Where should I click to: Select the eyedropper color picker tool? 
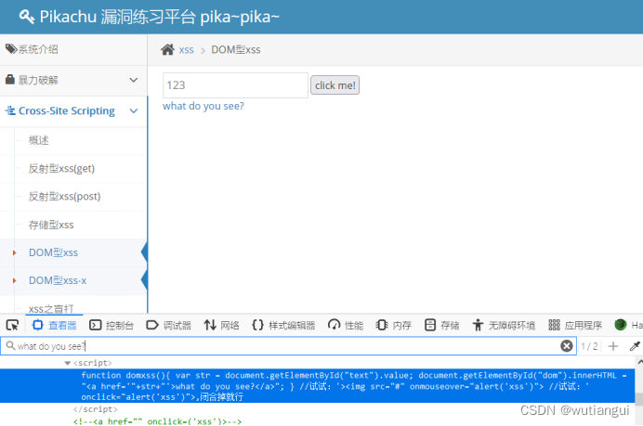635,346
